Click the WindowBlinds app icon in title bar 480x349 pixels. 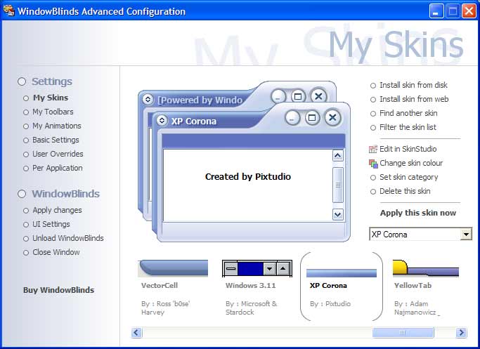(8, 11)
